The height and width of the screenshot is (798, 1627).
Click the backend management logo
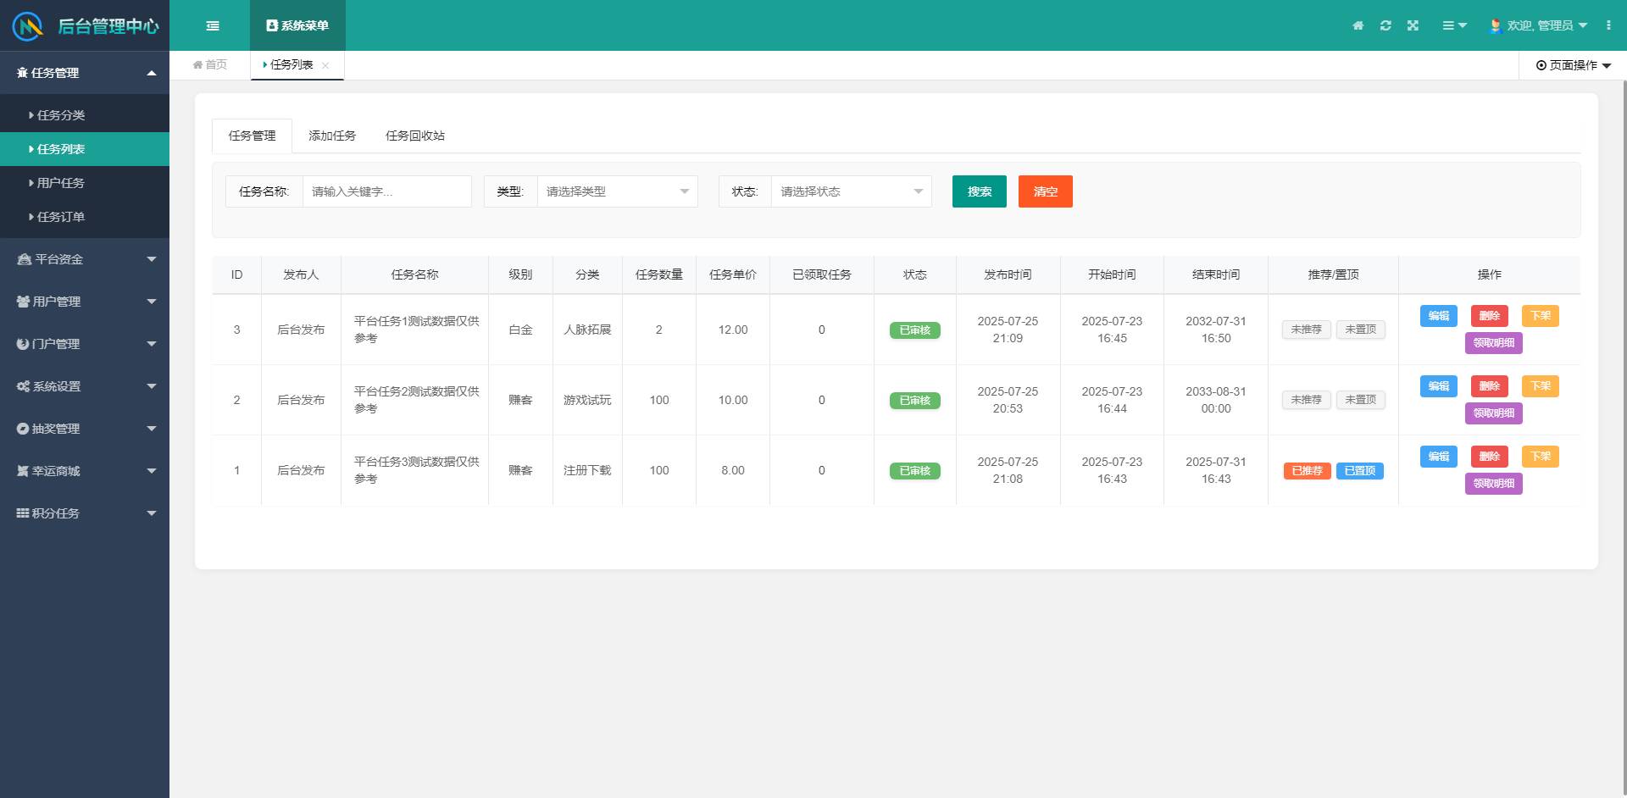coord(85,26)
